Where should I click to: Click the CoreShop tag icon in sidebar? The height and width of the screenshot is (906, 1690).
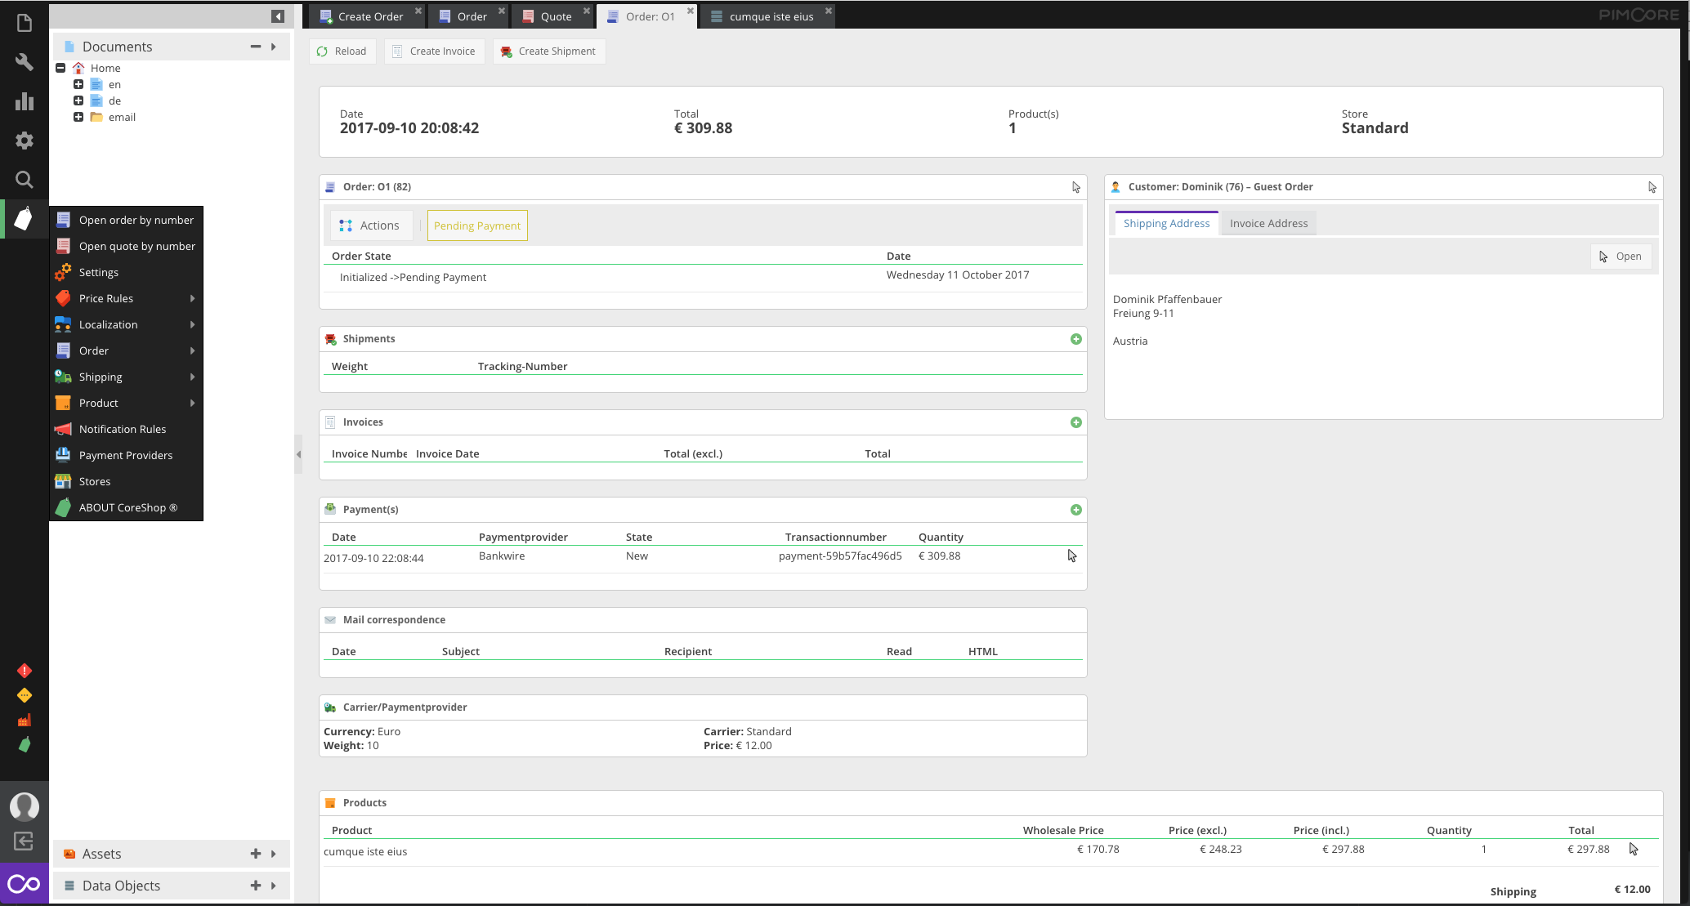tap(24, 218)
